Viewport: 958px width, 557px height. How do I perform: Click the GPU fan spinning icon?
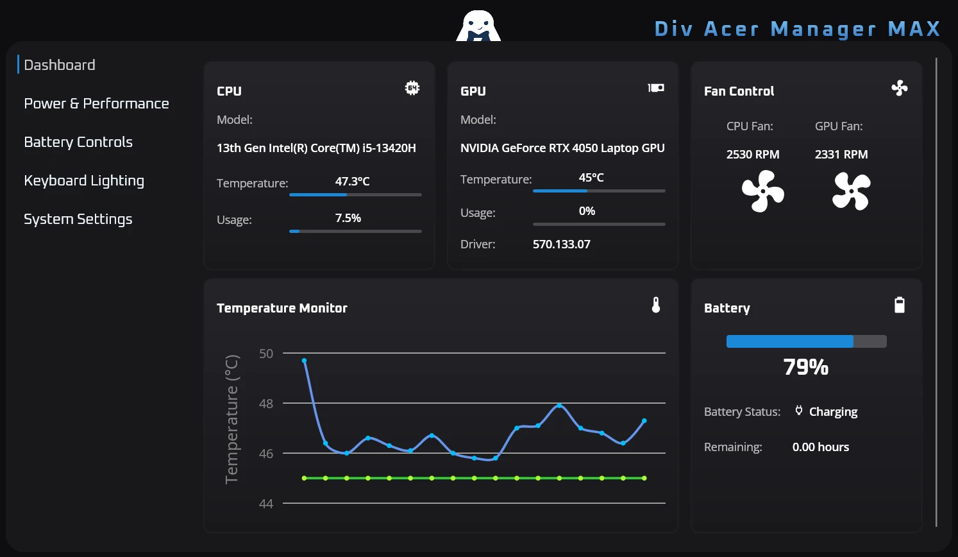pos(852,191)
